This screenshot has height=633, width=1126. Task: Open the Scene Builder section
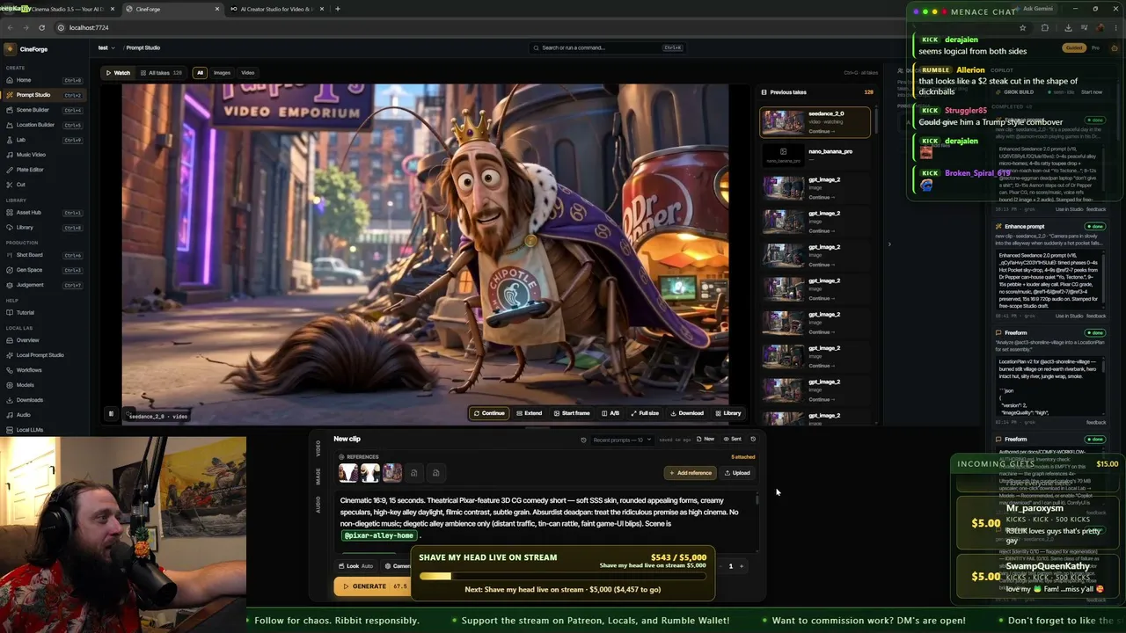(44, 110)
